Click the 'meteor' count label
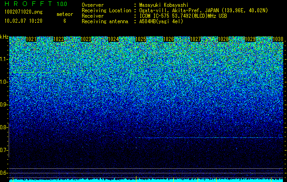287x182 pixels. pyautogui.click(x=65, y=14)
